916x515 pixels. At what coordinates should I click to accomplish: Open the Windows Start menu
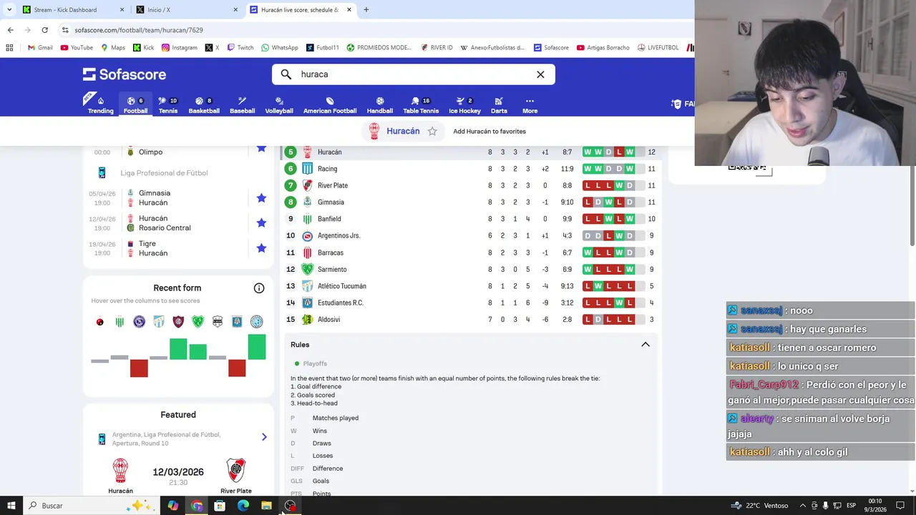coord(11,506)
